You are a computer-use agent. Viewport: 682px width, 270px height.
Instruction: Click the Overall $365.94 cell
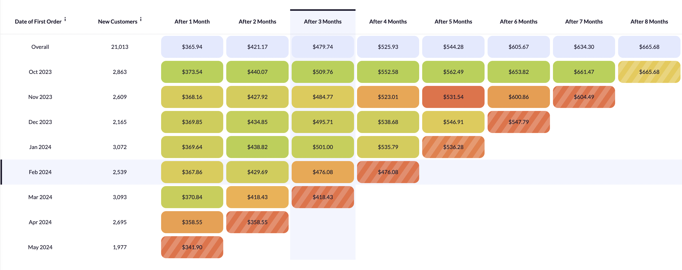pyautogui.click(x=192, y=47)
